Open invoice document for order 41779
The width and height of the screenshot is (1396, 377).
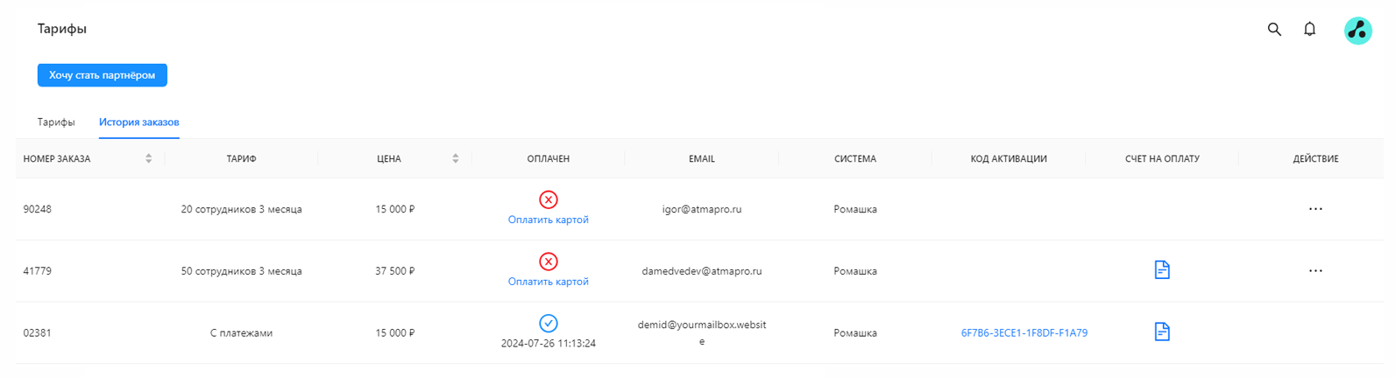pos(1162,270)
